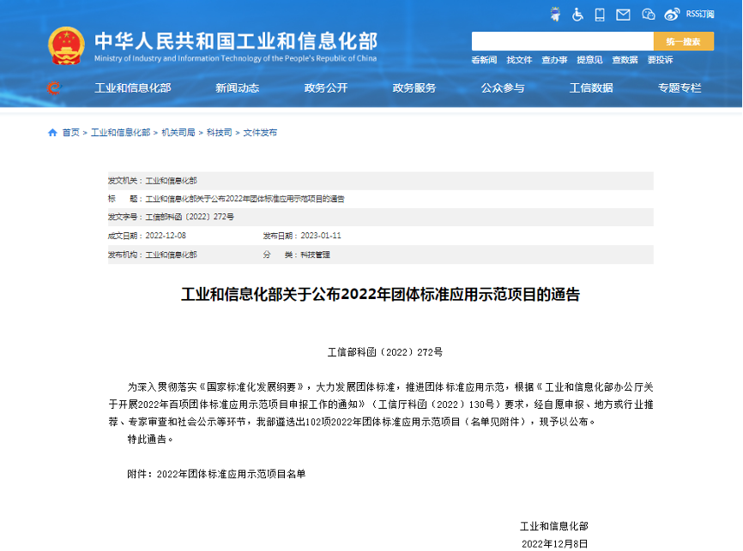Open the 政务公开 nav menu

pyautogui.click(x=326, y=88)
